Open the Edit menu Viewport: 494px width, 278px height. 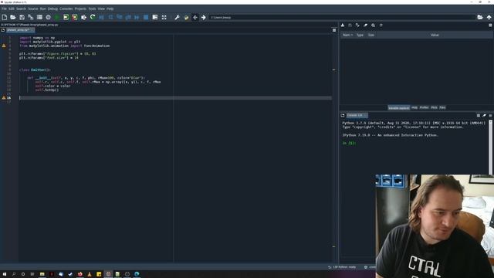[12, 8]
